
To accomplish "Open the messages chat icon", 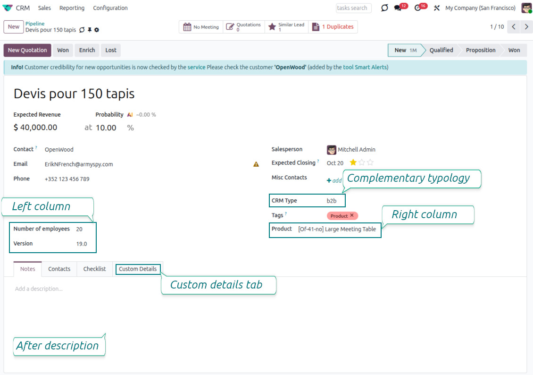I will pyautogui.click(x=398, y=8).
